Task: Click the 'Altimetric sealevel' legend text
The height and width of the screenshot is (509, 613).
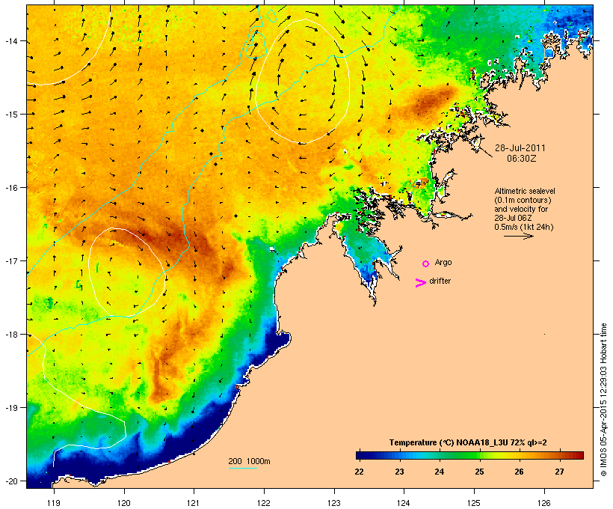Action: click(x=525, y=191)
